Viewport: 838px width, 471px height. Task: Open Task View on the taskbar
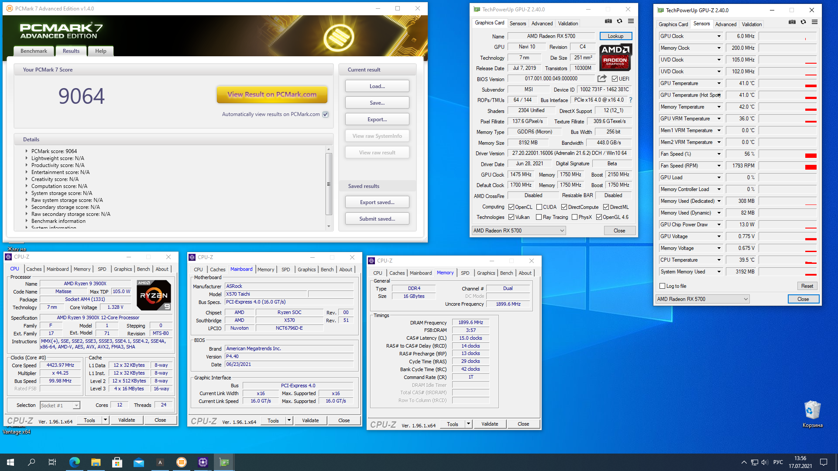[52, 462]
